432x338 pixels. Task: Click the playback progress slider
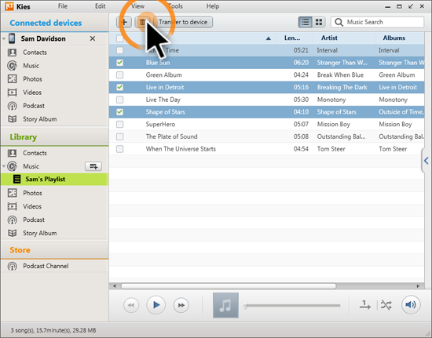click(293, 305)
